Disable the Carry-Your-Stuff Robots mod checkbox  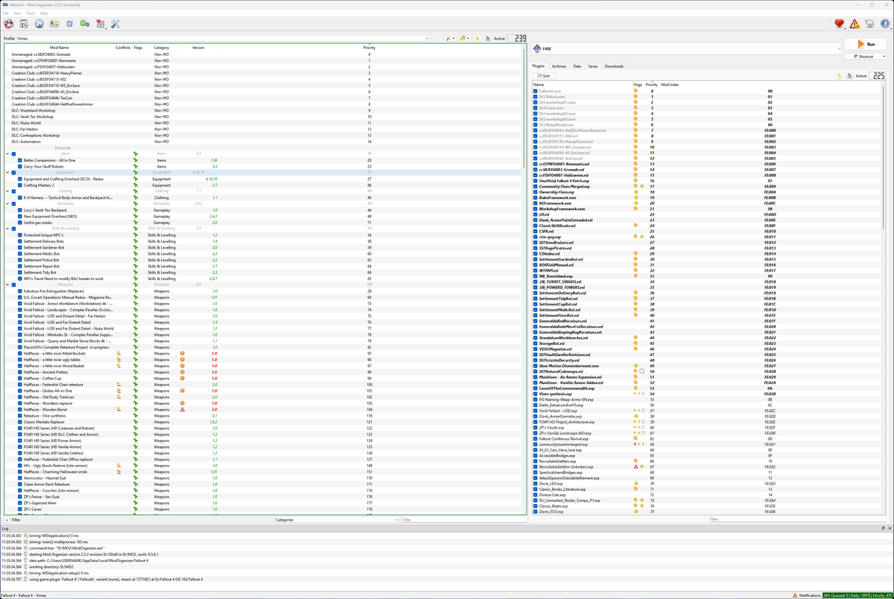[x=20, y=166]
